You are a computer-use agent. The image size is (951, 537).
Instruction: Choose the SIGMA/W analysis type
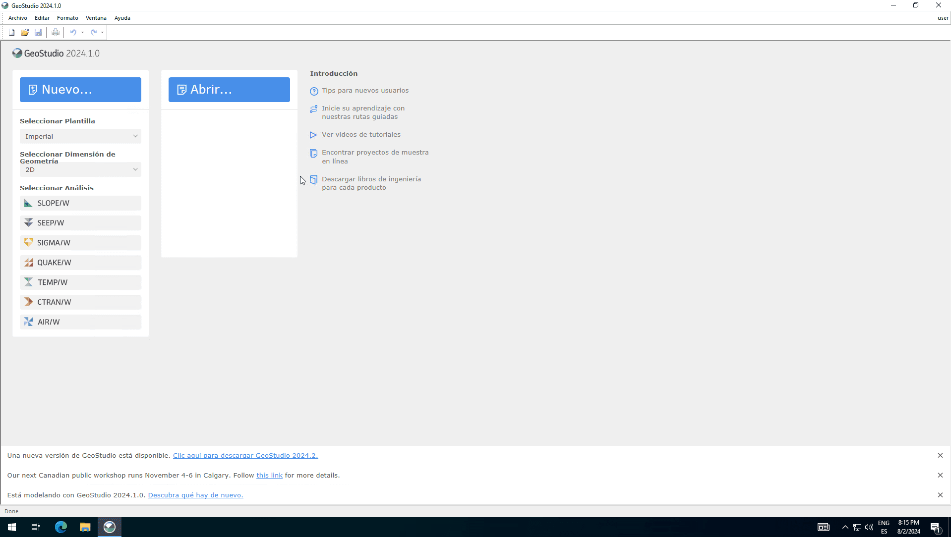coord(80,243)
